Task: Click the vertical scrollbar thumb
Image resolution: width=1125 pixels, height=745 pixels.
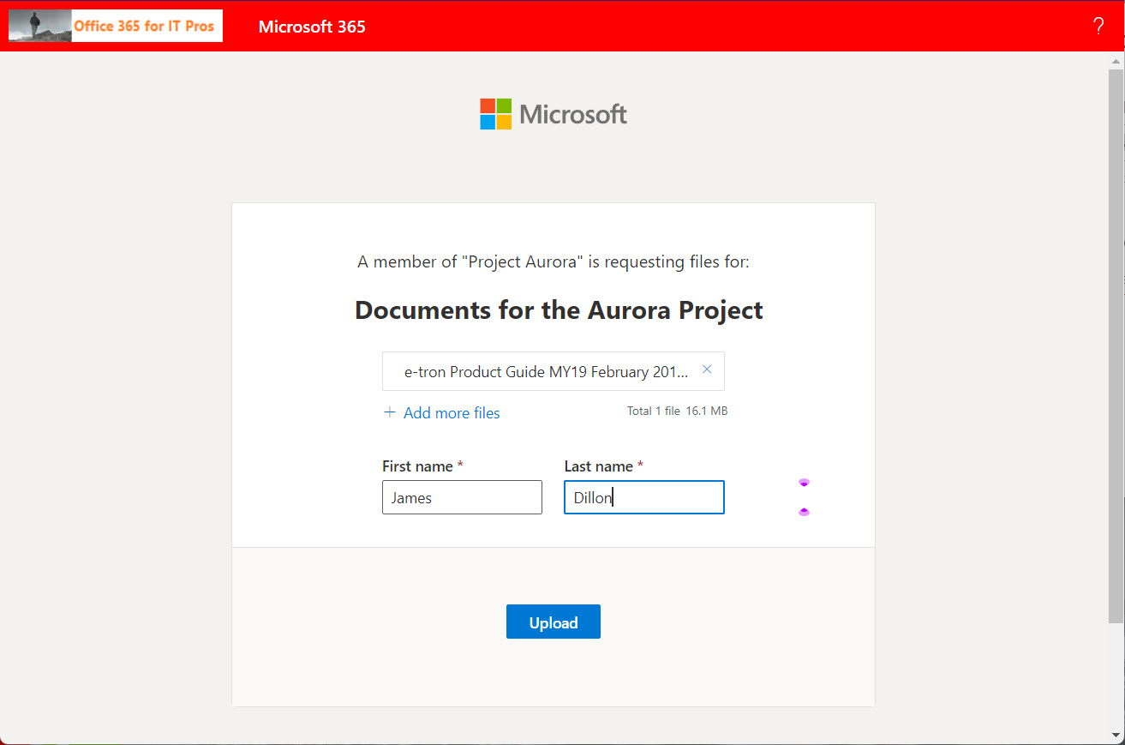Action: [x=1116, y=343]
